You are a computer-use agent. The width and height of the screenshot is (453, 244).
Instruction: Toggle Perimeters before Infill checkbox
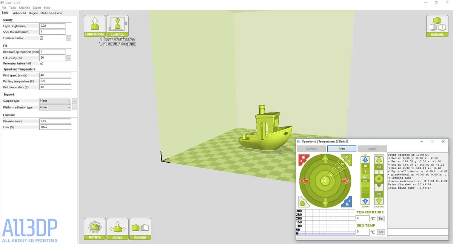(42, 63)
